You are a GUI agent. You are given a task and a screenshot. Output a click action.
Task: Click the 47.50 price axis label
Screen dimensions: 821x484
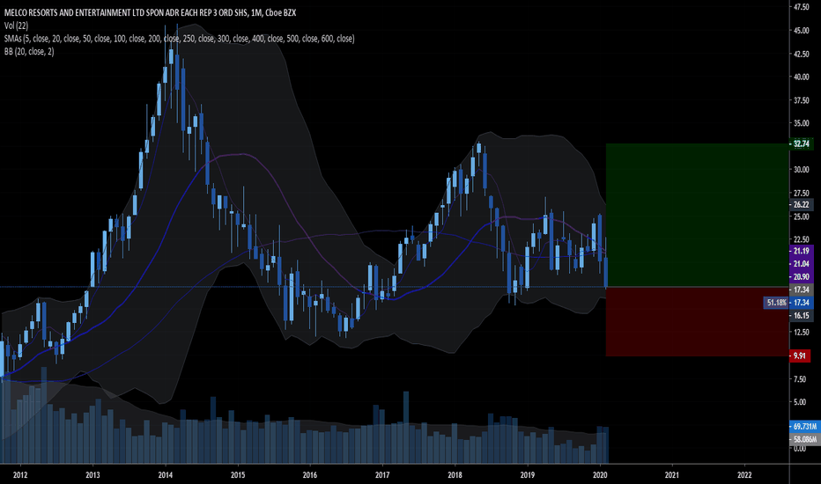[802, 7]
